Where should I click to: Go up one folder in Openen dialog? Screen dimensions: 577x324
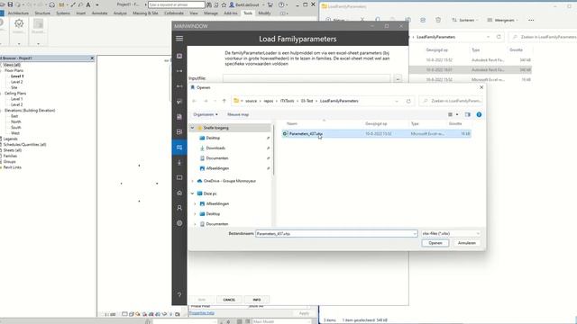(224, 101)
